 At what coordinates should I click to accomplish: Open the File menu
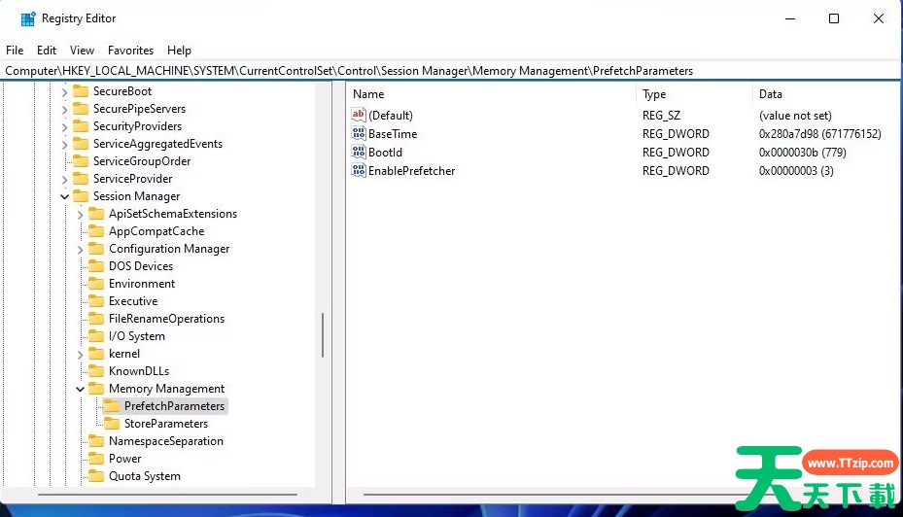point(15,51)
